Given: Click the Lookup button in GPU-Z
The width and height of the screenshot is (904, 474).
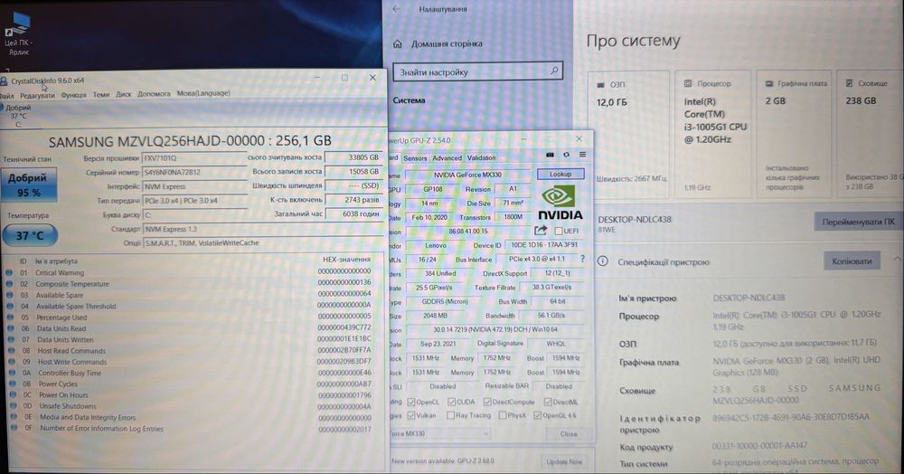Looking at the screenshot, I should (560, 174).
